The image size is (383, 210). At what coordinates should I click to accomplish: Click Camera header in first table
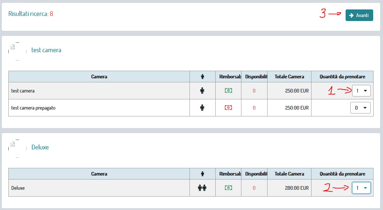[99, 77]
